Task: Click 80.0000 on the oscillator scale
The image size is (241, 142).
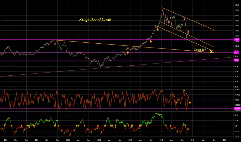Action: [x=237, y=90]
